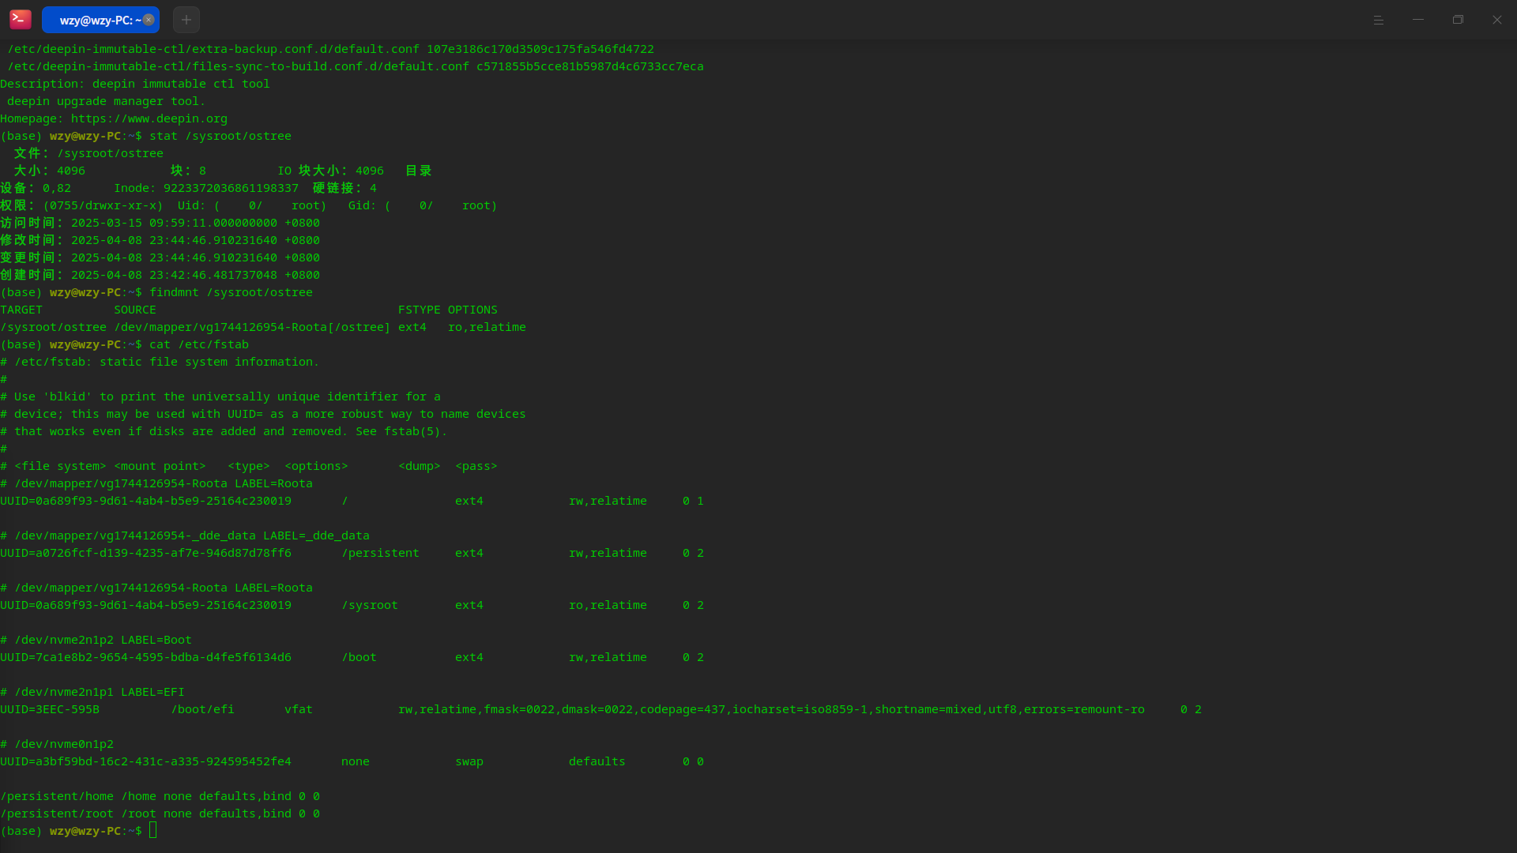1517x853 pixels.
Task: Click the FSTYPE OPTIONS header text
Action: coord(448,310)
